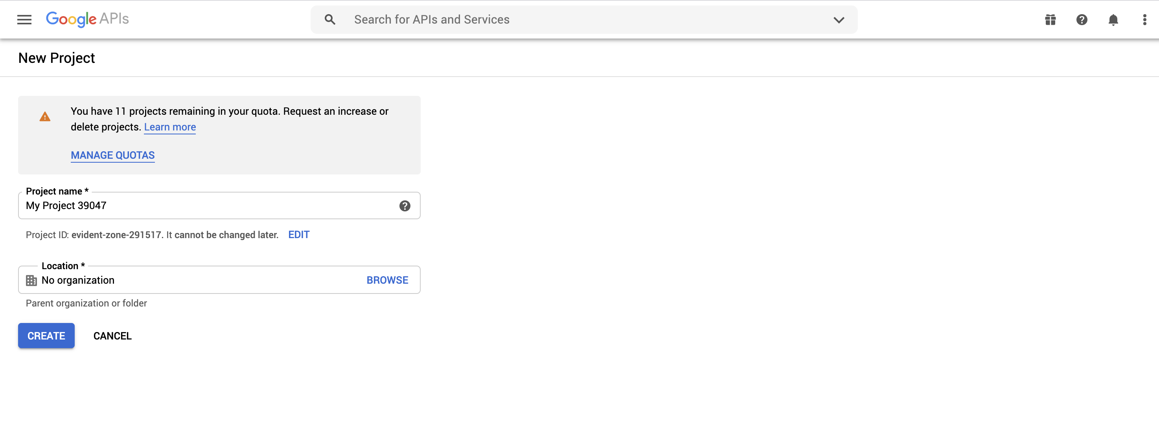Open the gift free trial icon

[1050, 19]
